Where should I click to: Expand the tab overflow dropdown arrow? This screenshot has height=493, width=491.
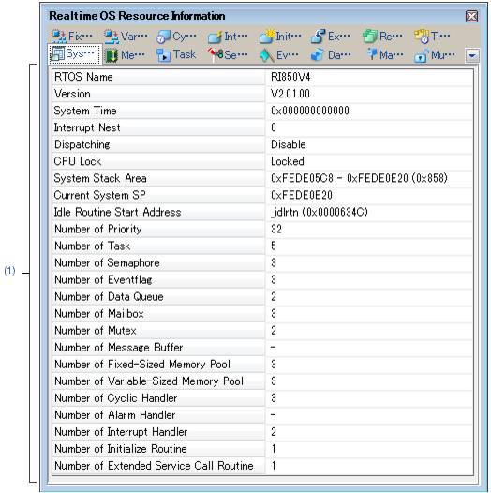pos(472,55)
